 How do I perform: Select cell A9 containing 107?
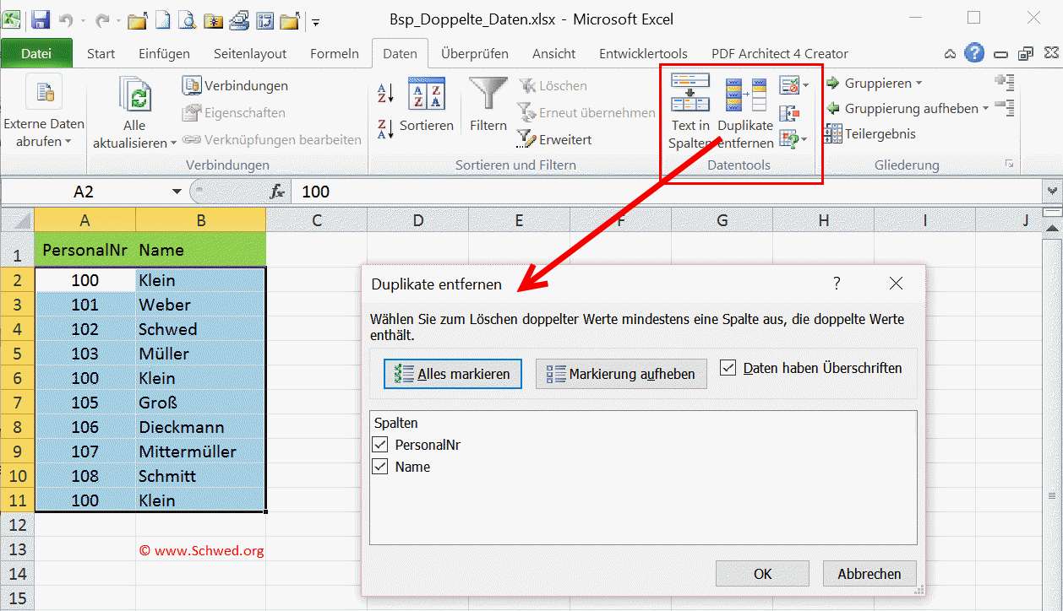pyautogui.click(x=84, y=451)
